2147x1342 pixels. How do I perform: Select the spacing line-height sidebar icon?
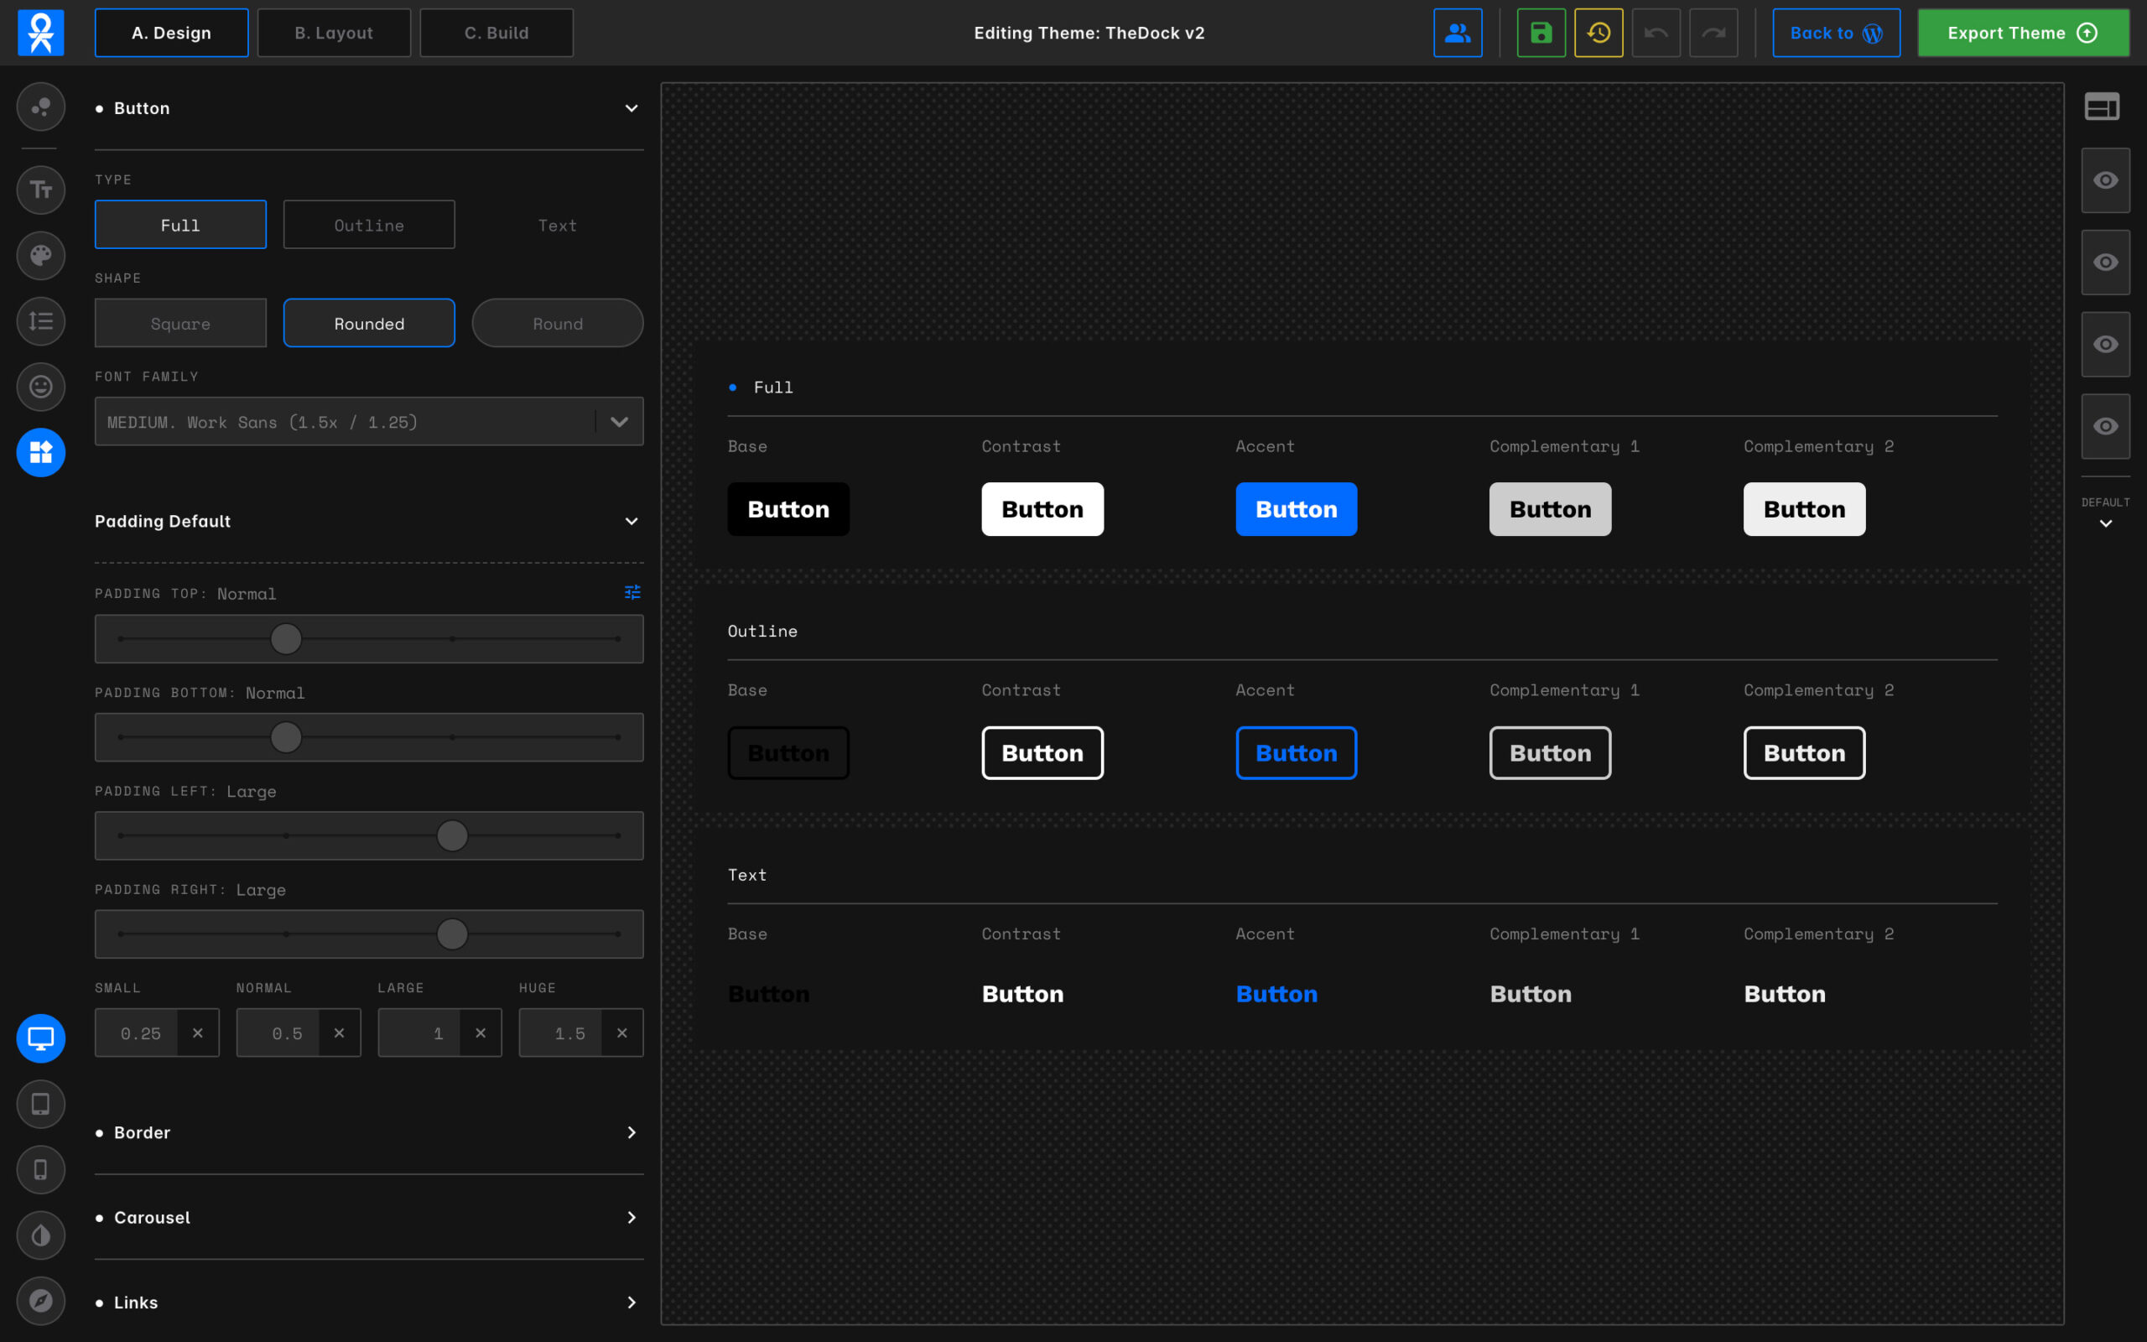point(41,321)
